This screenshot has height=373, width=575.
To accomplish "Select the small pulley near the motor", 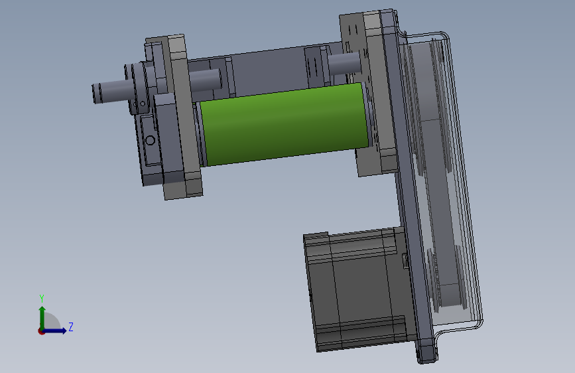I will (x=448, y=278).
